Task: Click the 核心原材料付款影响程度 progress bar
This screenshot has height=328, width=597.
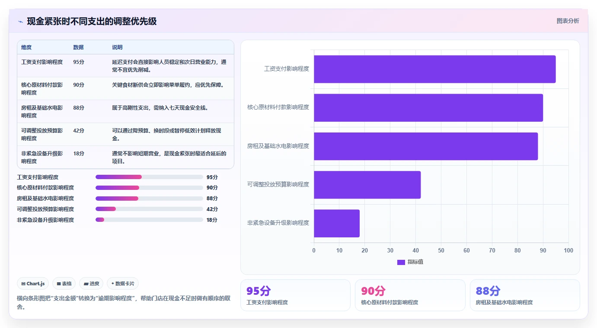Action: (x=149, y=188)
